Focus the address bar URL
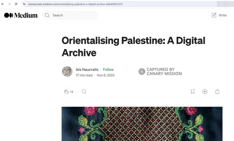The width and height of the screenshot is (234, 141). 76,4
